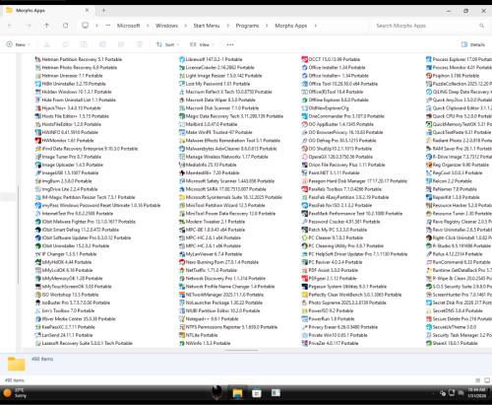Switch to details list view in status bar

[x=478, y=380]
